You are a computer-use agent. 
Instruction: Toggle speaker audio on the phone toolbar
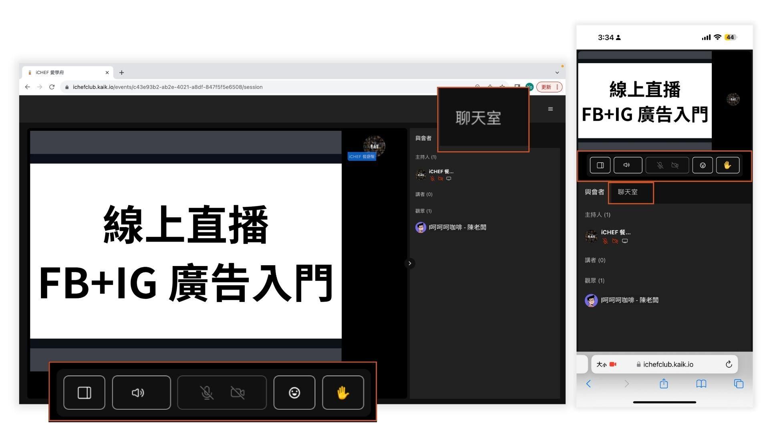(627, 165)
